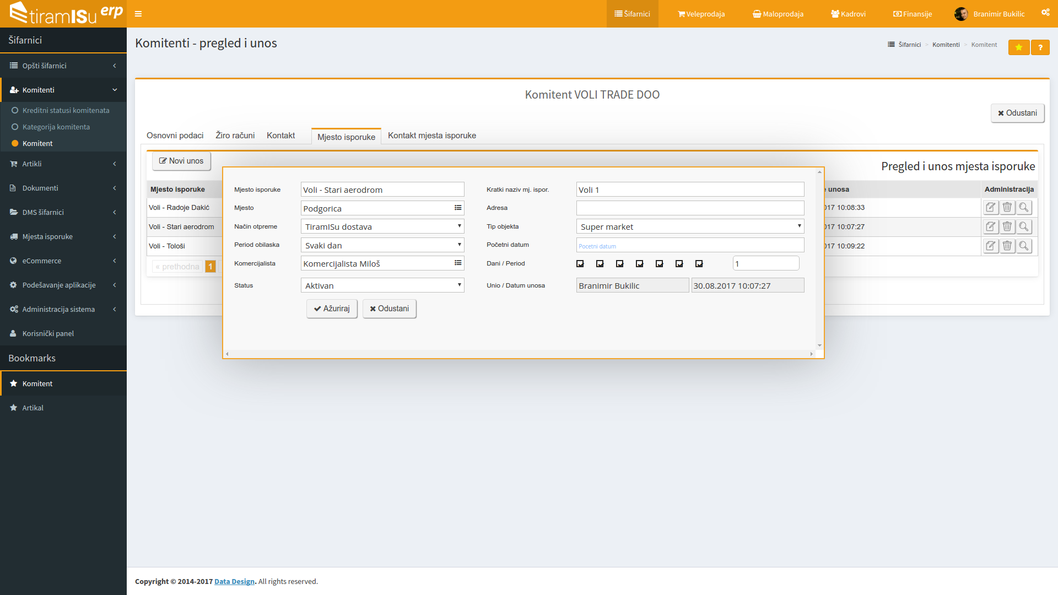Screen dimensions: 1058x595
Task: Open the question mark help button
Action: tap(1040, 47)
